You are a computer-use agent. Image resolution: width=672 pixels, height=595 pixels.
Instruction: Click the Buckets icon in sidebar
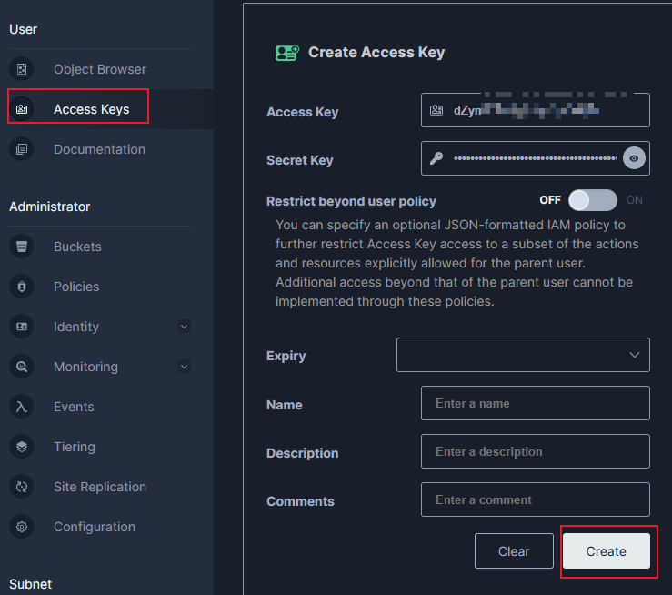(x=22, y=247)
